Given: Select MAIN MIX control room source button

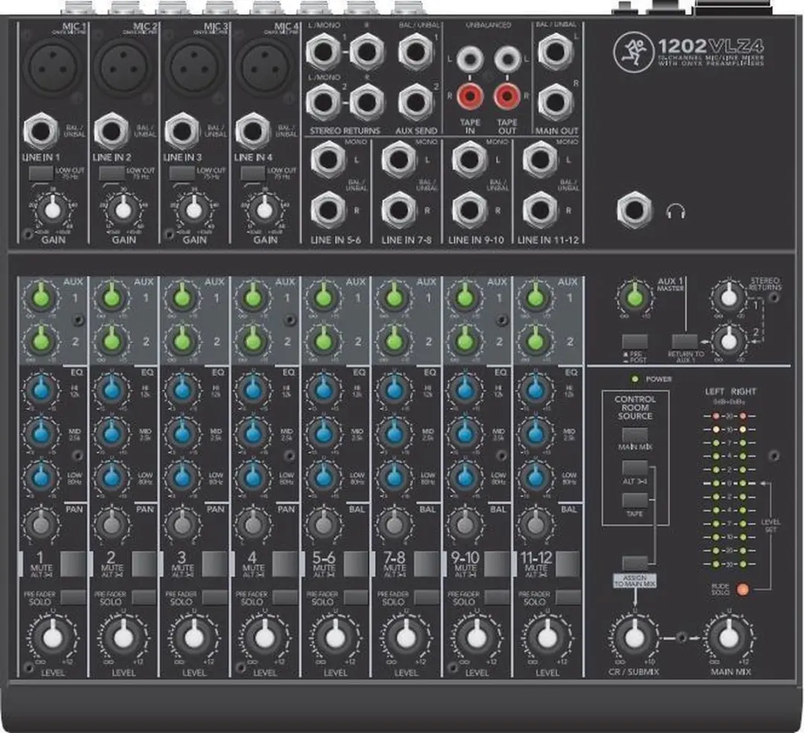Looking at the screenshot, I should click(635, 434).
